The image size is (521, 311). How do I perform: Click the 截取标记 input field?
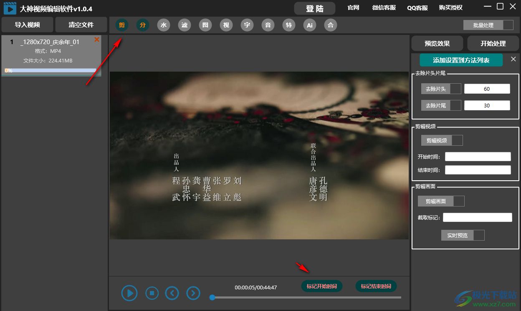click(478, 217)
